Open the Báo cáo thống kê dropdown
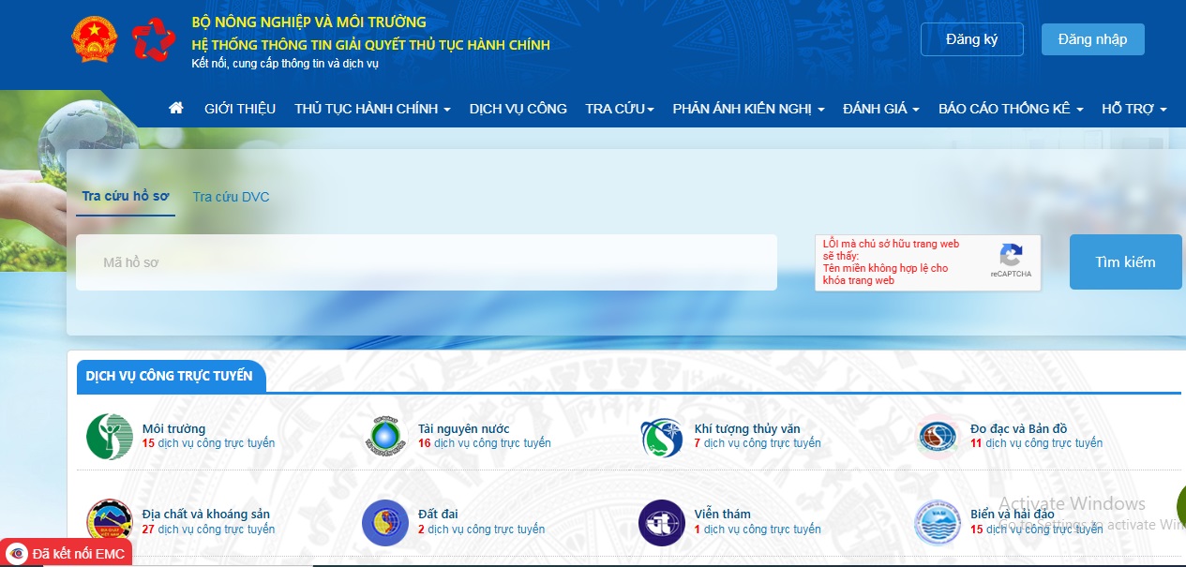This screenshot has width=1186, height=567. click(1011, 109)
